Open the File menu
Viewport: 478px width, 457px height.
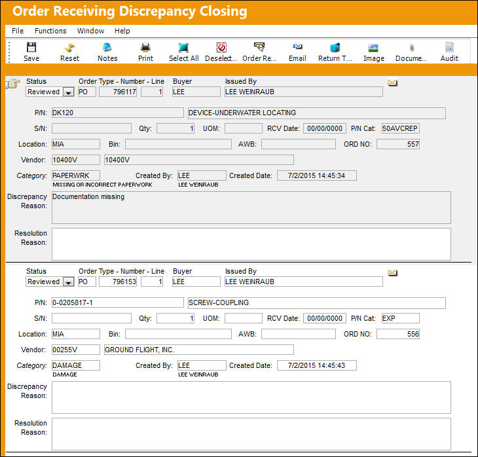coord(18,31)
